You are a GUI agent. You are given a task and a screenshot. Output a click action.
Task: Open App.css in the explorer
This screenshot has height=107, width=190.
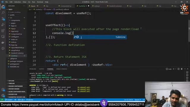coord(14,26)
